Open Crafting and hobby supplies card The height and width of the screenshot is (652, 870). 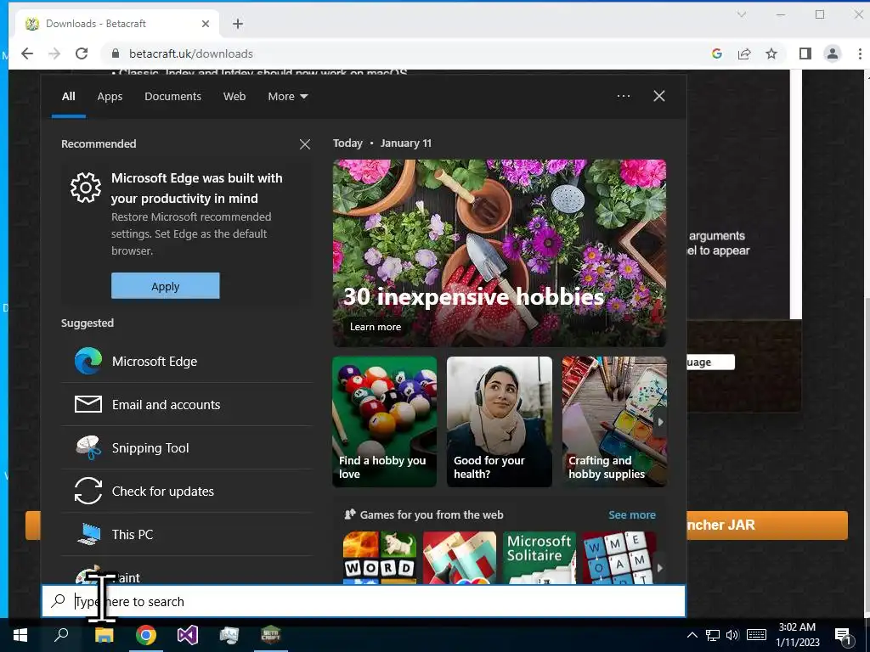(614, 422)
